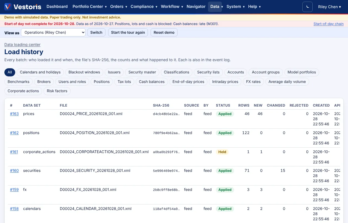Viewport: 348px width, 223px height.
Task: Open the Help menu
Action: coord(254,7)
